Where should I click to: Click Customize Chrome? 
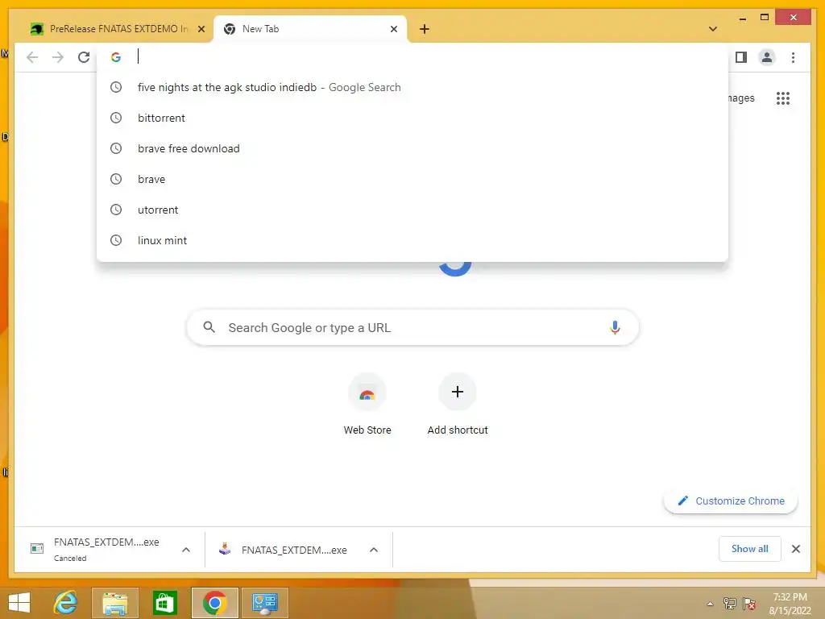point(731,501)
